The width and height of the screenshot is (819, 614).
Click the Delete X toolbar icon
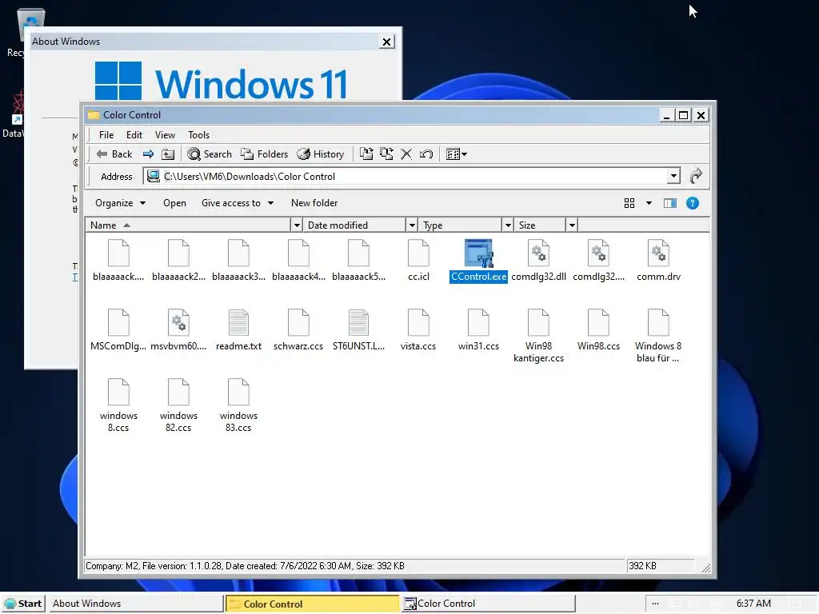406,154
